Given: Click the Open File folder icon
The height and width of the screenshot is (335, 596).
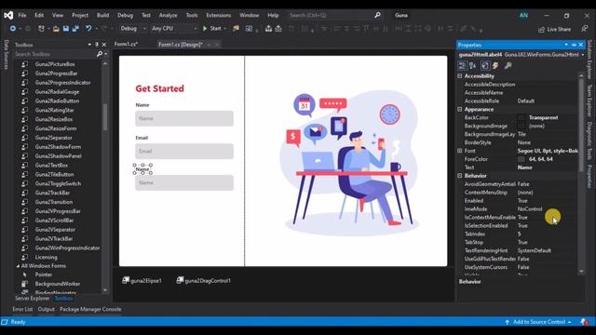Looking at the screenshot, I should pyautogui.click(x=56, y=29).
